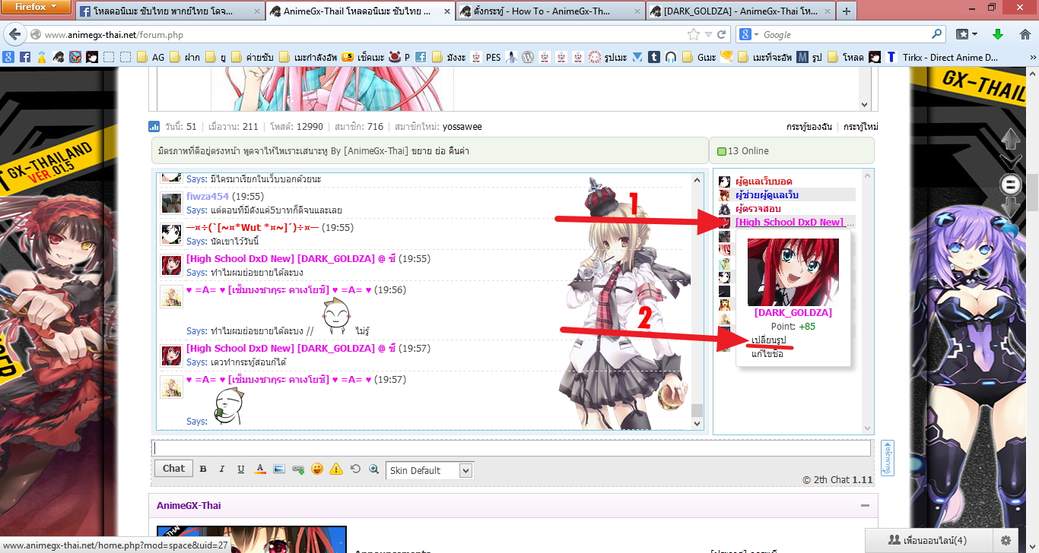Reload the page from the address bar

[721, 35]
